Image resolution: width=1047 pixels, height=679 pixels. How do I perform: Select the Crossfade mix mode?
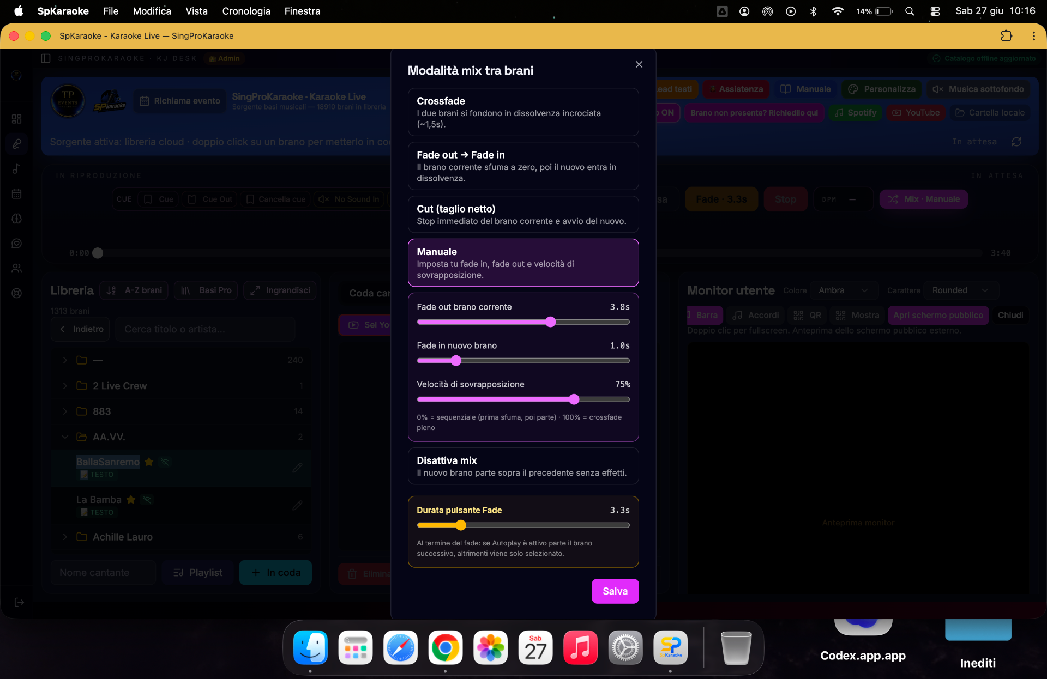[x=523, y=112]
